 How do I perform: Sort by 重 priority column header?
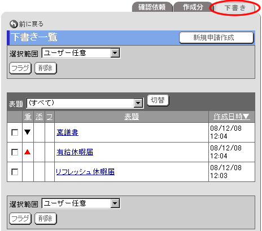(28, 117)
